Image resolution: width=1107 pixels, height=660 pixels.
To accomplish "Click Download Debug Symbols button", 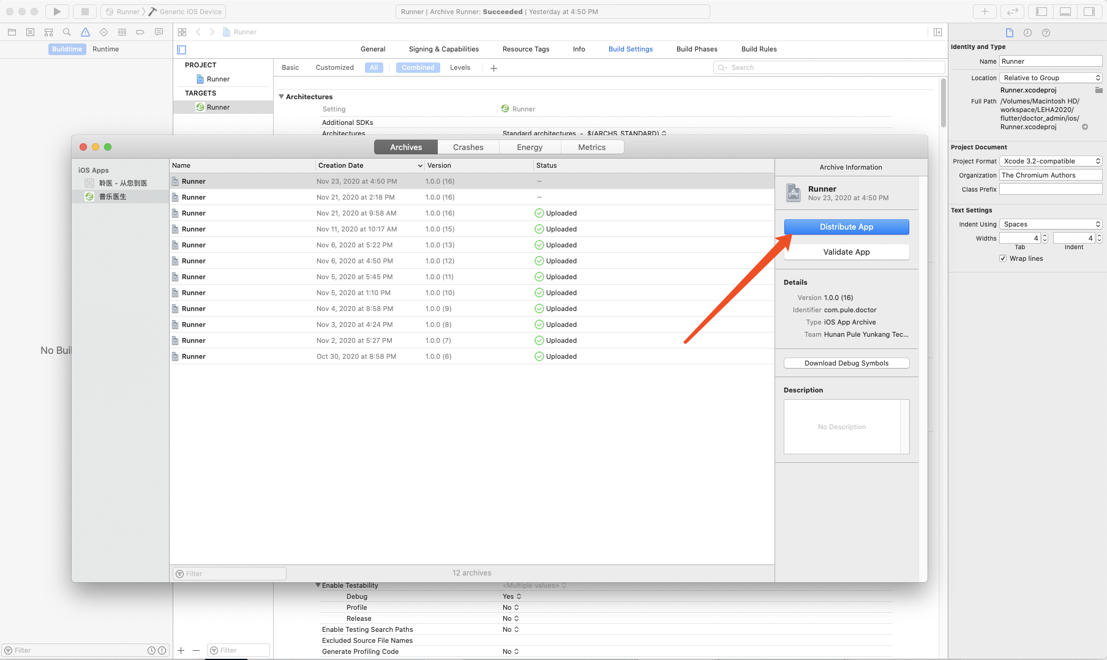I will [x=847, y=363].
